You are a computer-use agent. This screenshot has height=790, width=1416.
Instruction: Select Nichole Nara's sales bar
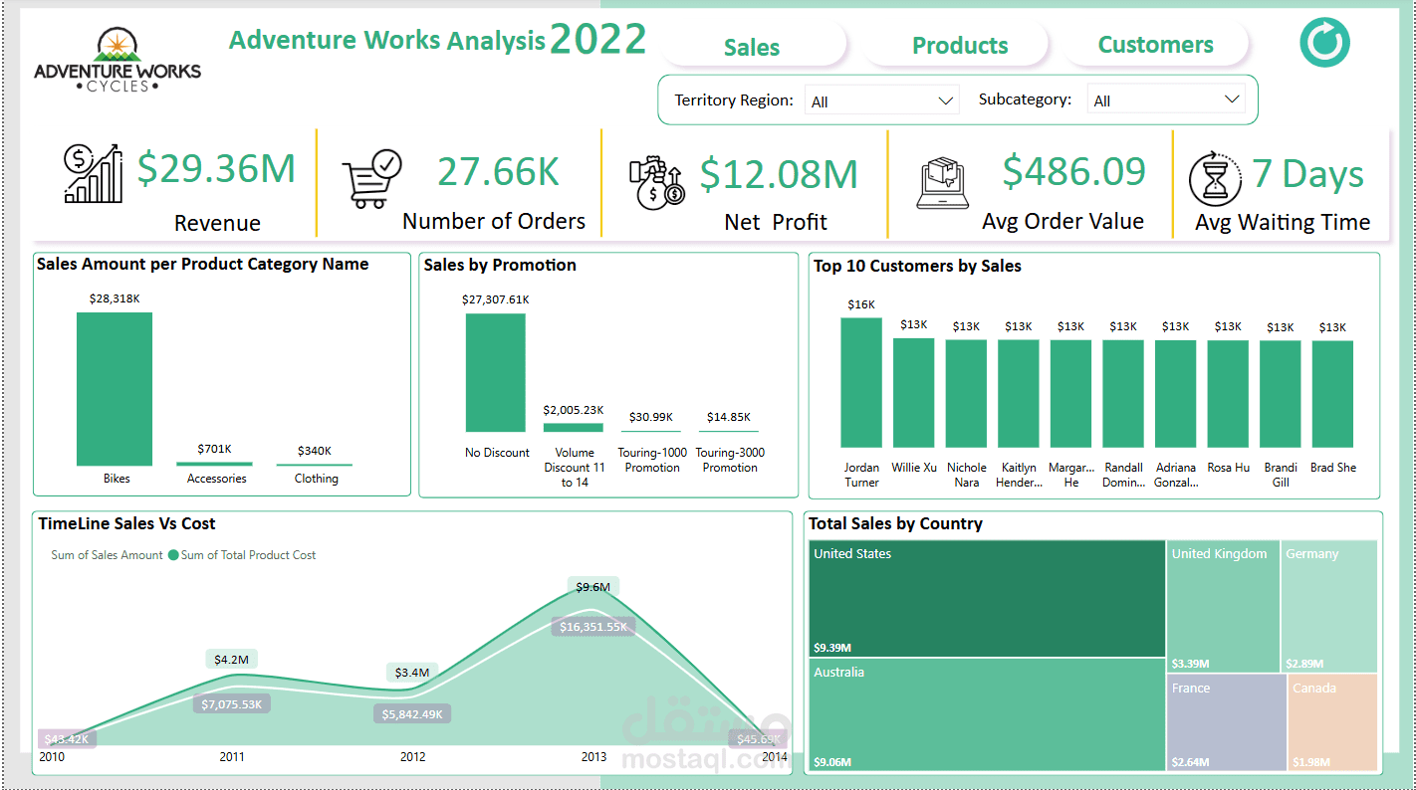click(x=966, y=394)
